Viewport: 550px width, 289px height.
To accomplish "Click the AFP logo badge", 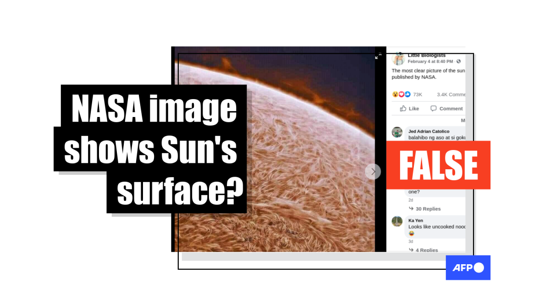I will (x=468, y=267).
